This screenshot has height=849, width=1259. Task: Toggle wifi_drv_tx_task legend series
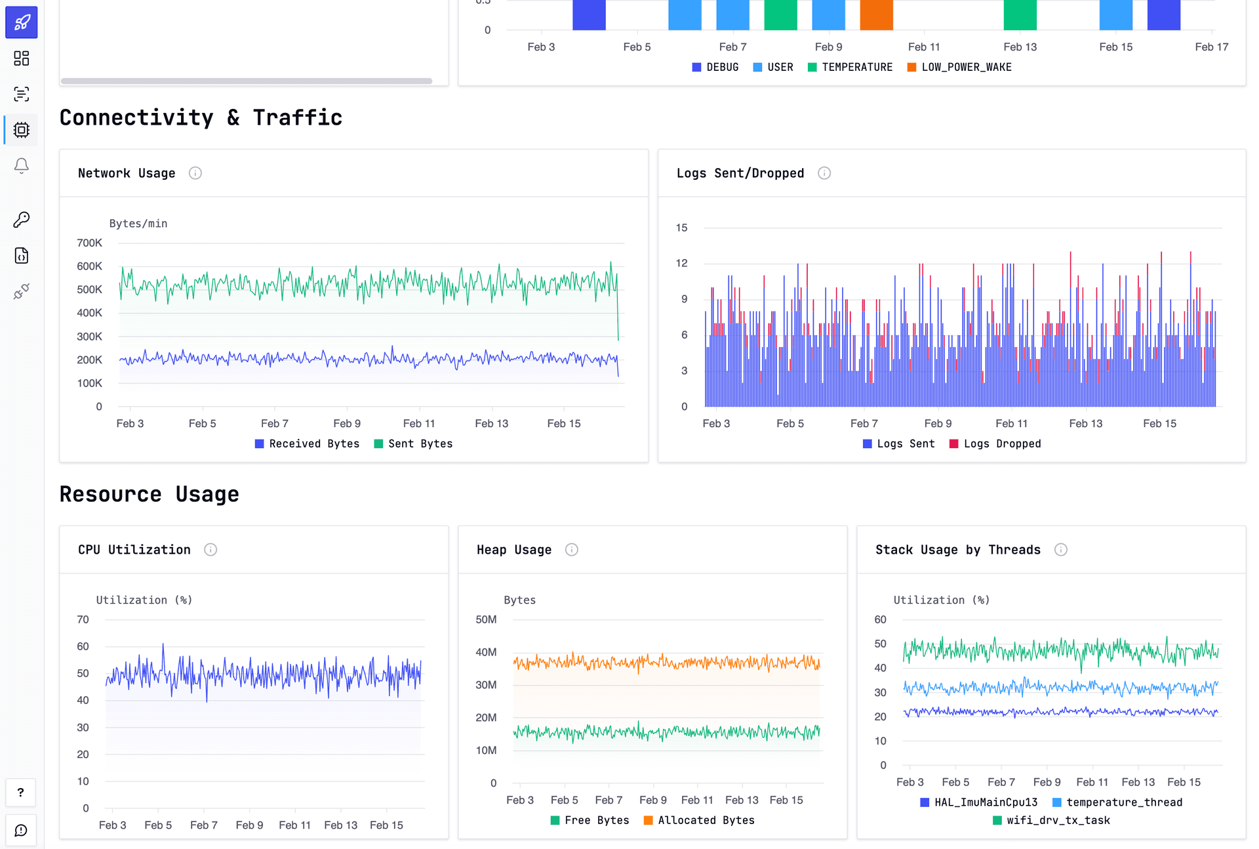pos(1051,821)
